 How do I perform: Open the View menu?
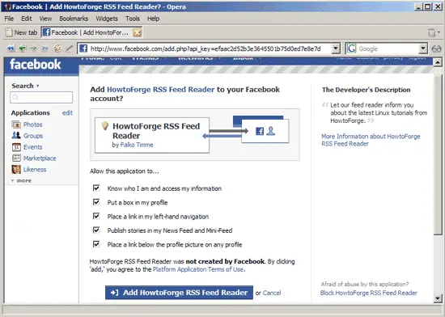pyautogui.click(x=45, y=19)
